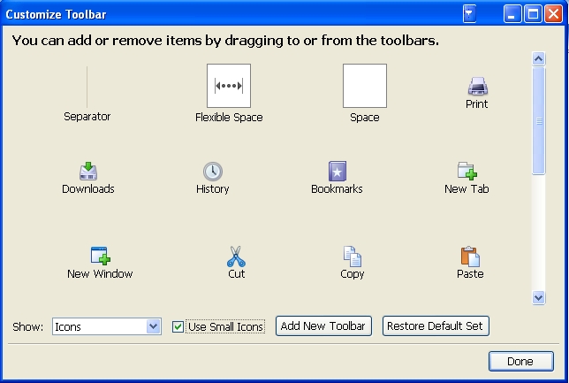This screenshot has height=383, width=569.
Task: Click the vertical scrollbar thumb
Action: (x=539, y=121)
